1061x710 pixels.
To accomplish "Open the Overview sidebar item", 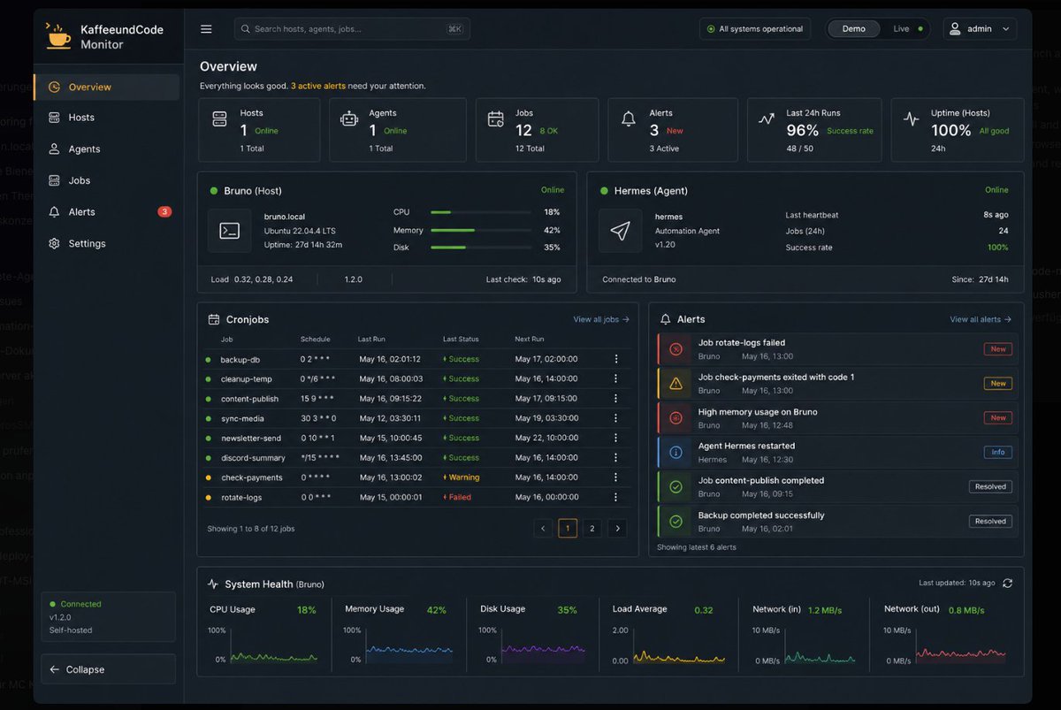I will click(x=107, y=87).
